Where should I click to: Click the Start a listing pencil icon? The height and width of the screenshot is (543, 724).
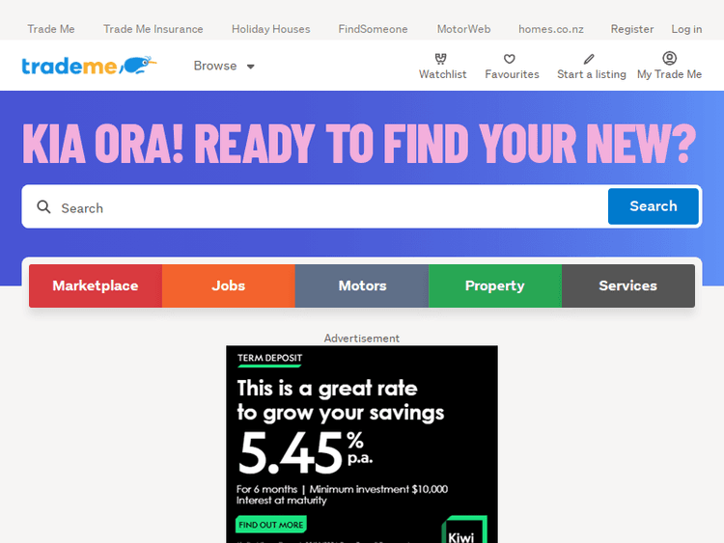point(589,59)
